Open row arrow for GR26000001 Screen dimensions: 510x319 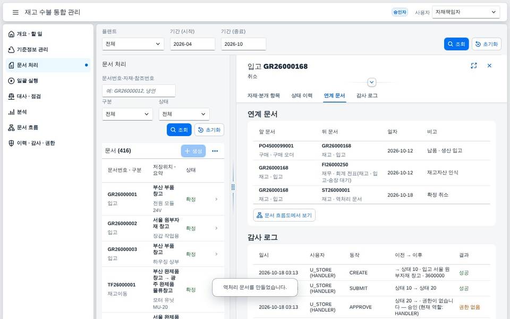[x=216, y=199]
